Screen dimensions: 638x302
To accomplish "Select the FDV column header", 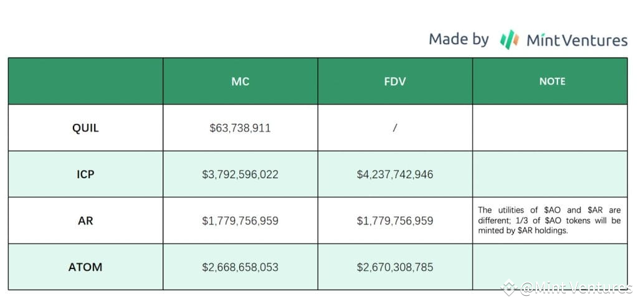I will 395,82.
